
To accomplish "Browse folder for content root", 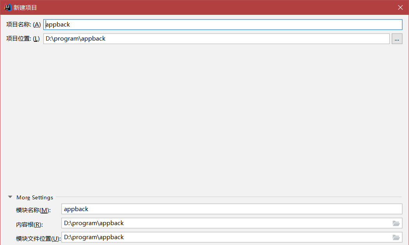I will tap(396, 223).
